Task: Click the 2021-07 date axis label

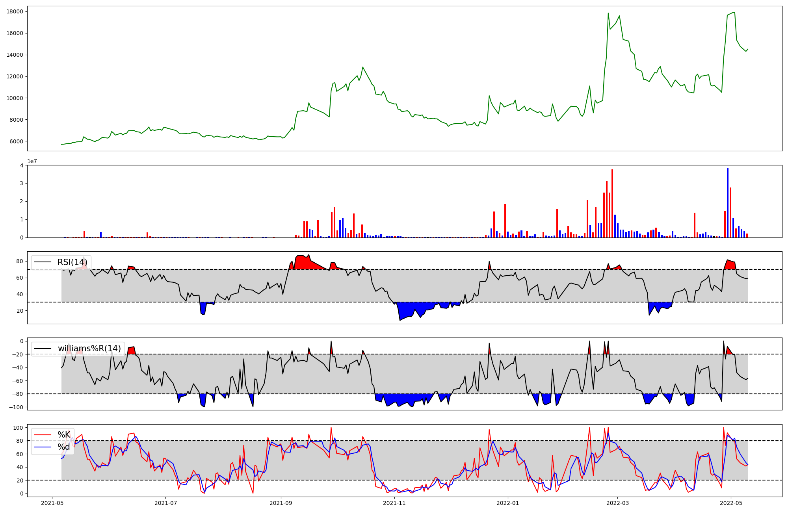Action: 166,503
